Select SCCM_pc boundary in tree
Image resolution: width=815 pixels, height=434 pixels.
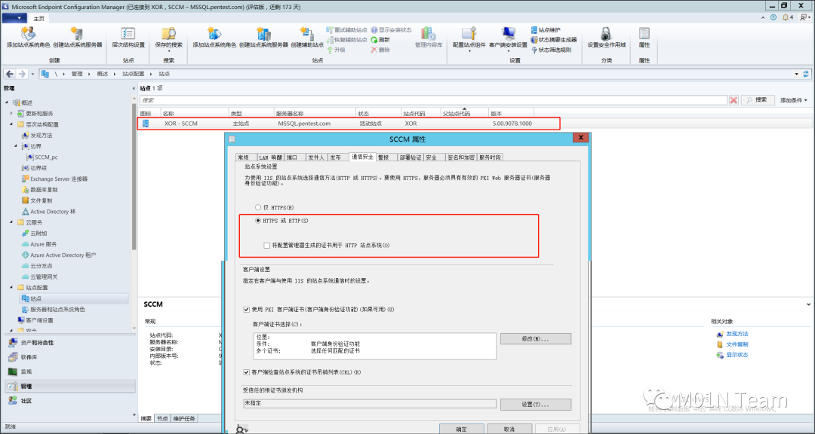(x=46, y=157)
